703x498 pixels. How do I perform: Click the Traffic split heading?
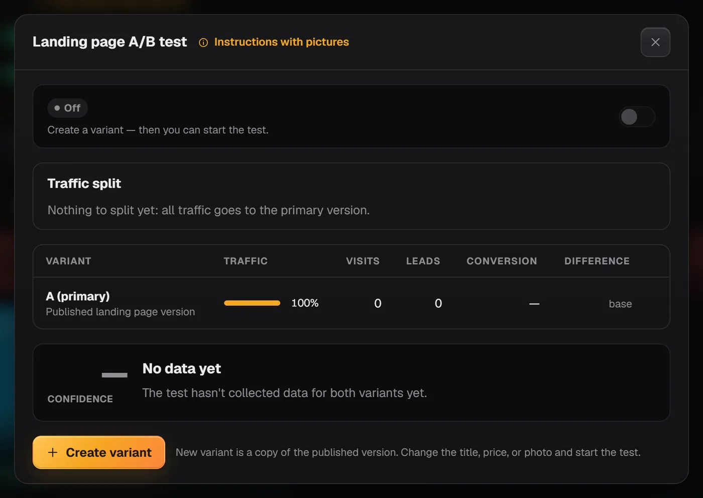coord(84,184)
